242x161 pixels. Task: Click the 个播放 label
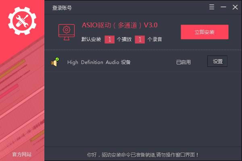click(x=124, y=39)
